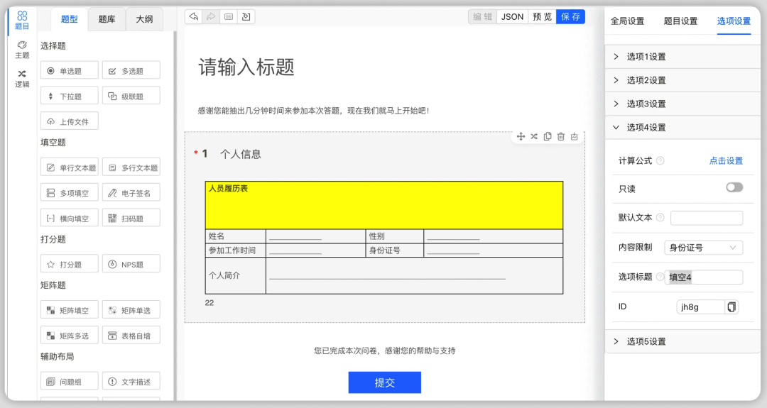
Task: Add a 单行文本题 question
Action: pyautogui.click(x=70, y=167)
